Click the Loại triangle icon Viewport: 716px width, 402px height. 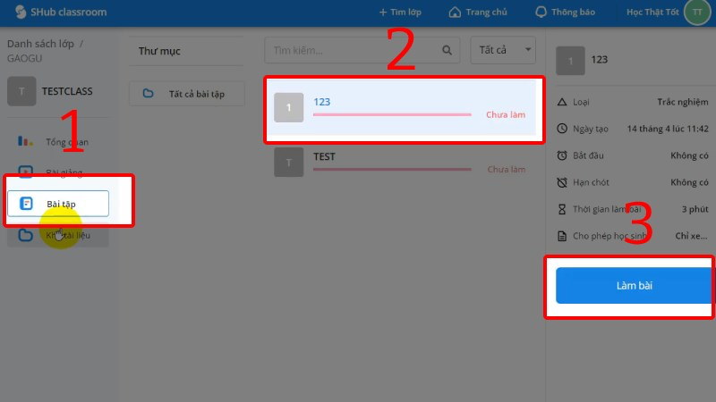click(562, 102)
